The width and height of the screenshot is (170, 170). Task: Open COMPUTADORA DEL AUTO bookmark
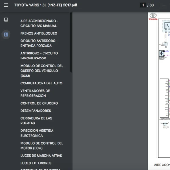[x=41, y=83]
